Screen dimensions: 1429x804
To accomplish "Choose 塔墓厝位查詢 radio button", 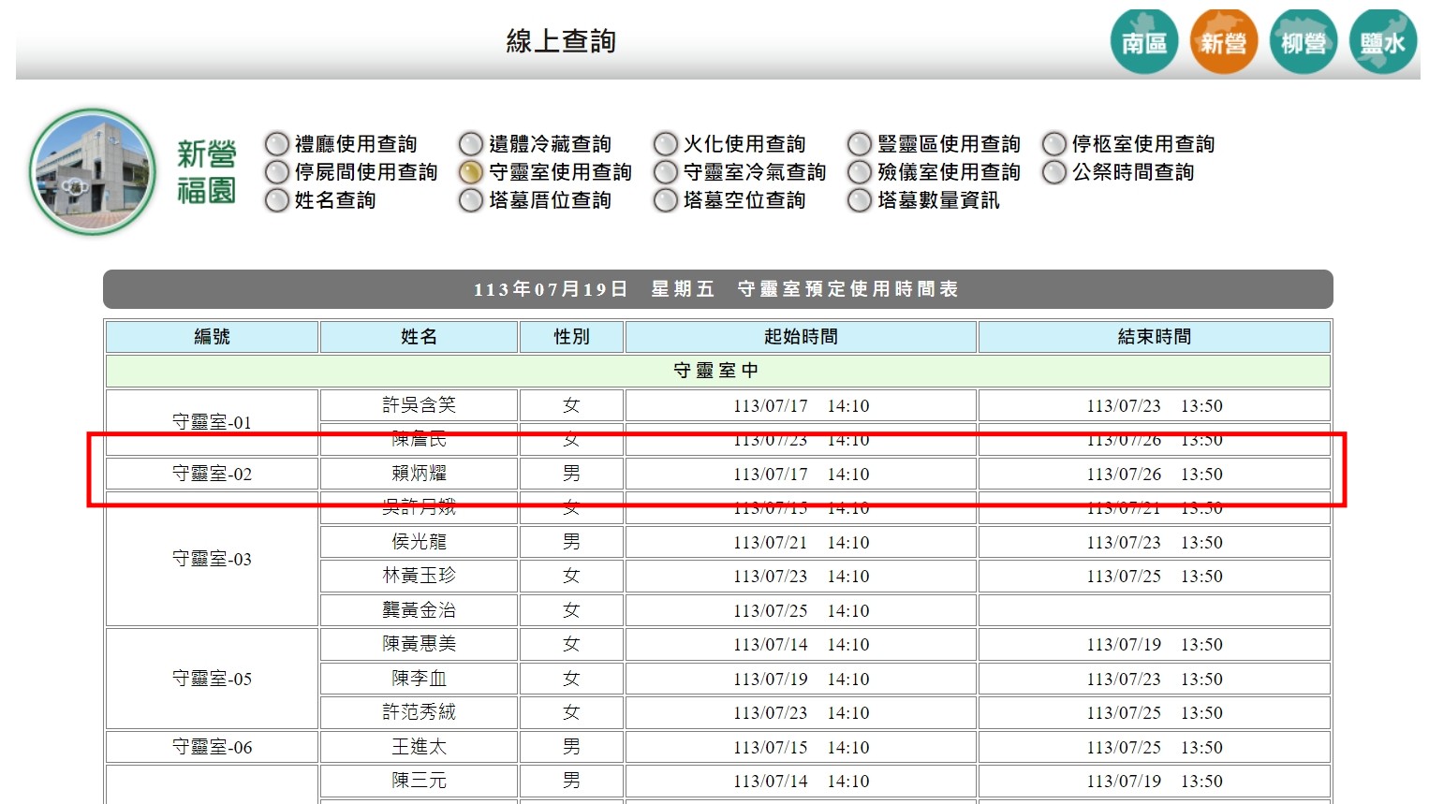I will [x=471, y=200].
